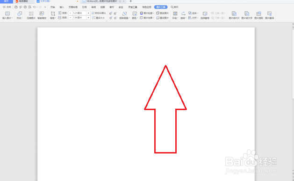Click the Insert Picture (插入图片) icon
This screenshot has width=294, height=181.
point(7,14)
